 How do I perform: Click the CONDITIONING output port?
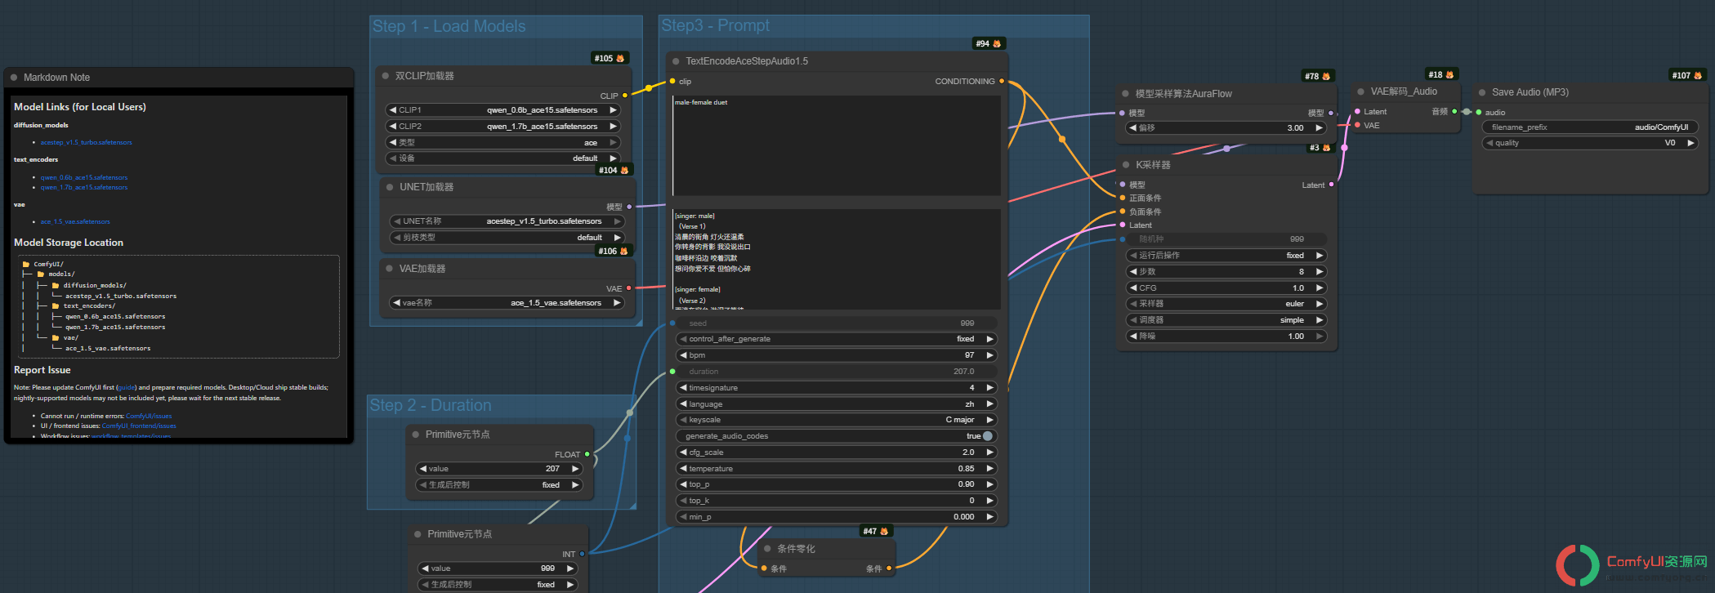(x=1002, y=82)
